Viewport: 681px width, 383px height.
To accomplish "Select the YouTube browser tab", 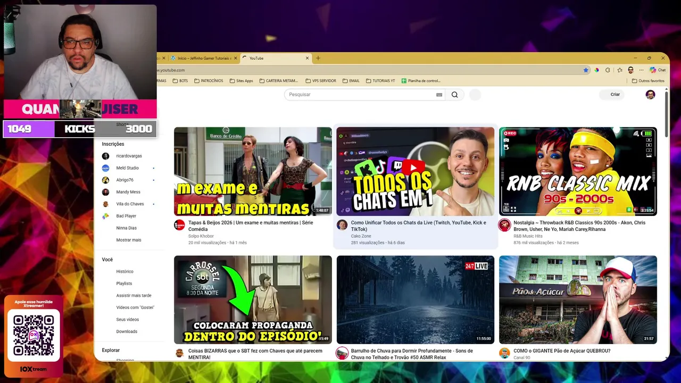I will (276, 58).
